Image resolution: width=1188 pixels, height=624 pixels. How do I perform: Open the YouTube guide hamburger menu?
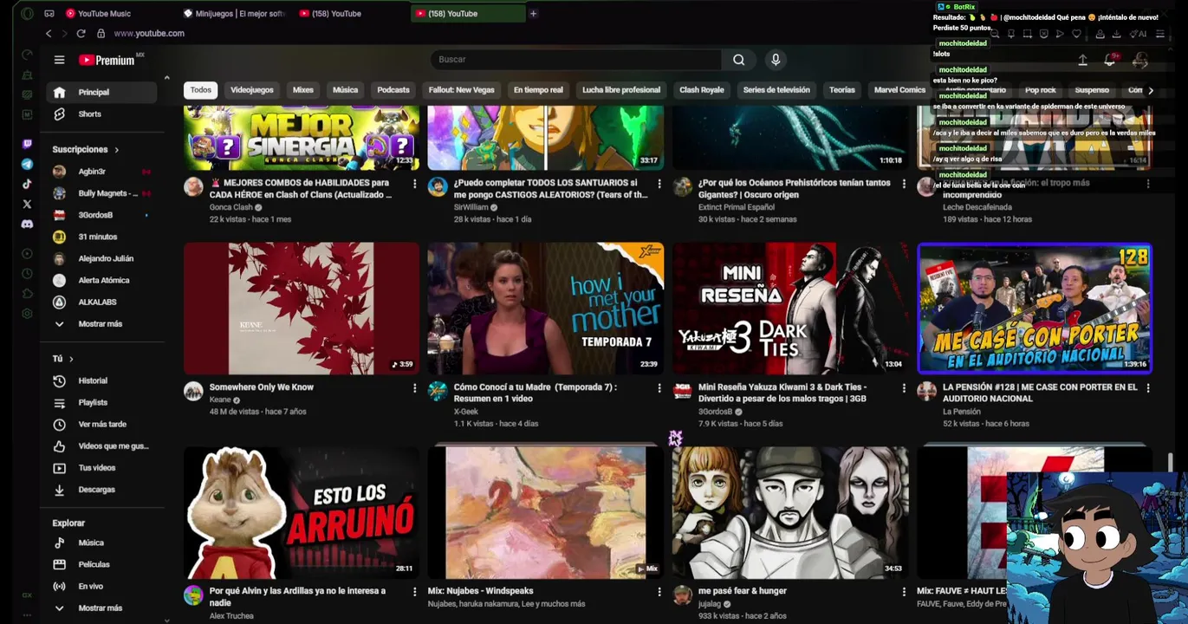[59, 60]
